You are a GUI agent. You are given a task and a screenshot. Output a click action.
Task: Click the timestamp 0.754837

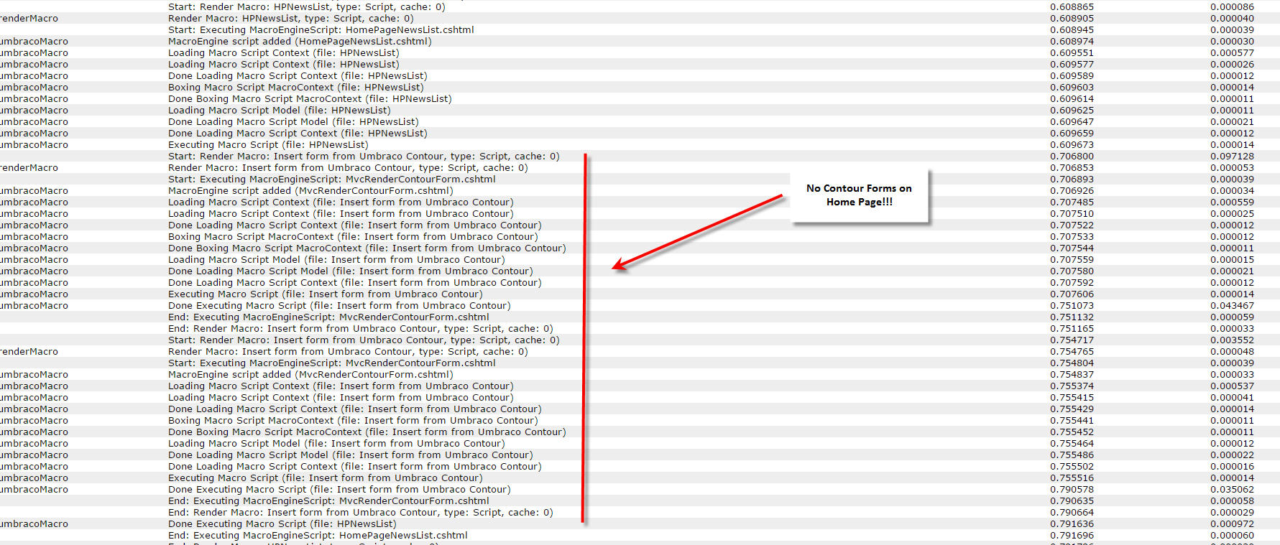(1072, 375)
